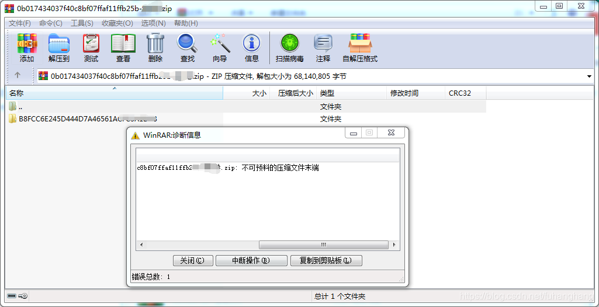Expand the archive path dropdown arrow

588,76
